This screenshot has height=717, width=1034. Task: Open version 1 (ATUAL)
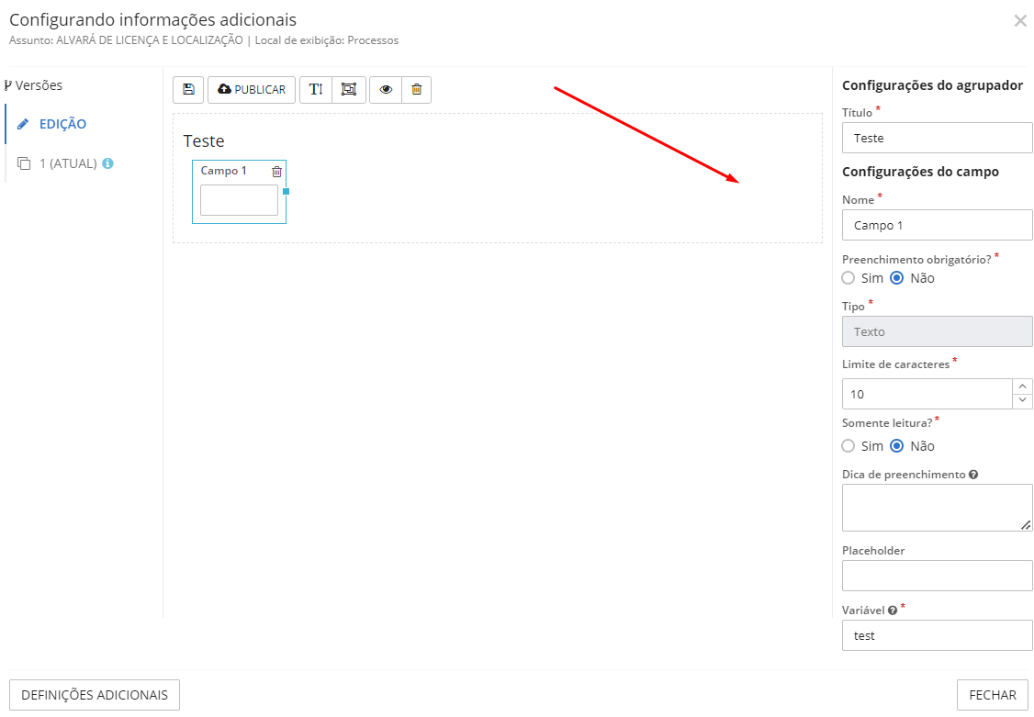point(67,163)
